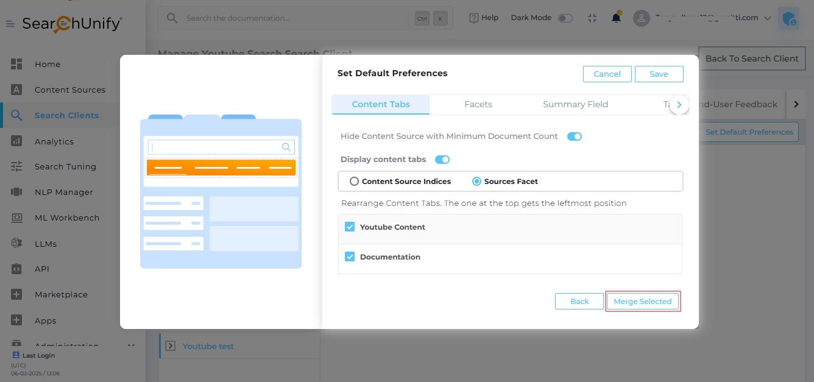
Task: Click the fullscreen collapse icon
Action: click(592, 18)
